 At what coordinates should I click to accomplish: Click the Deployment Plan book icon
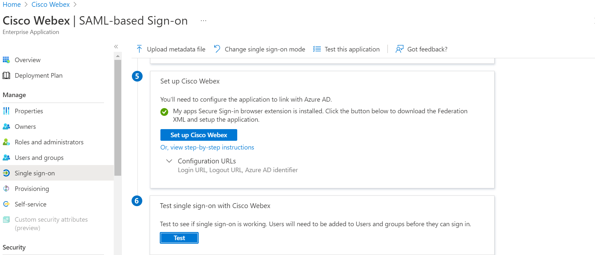6,75
